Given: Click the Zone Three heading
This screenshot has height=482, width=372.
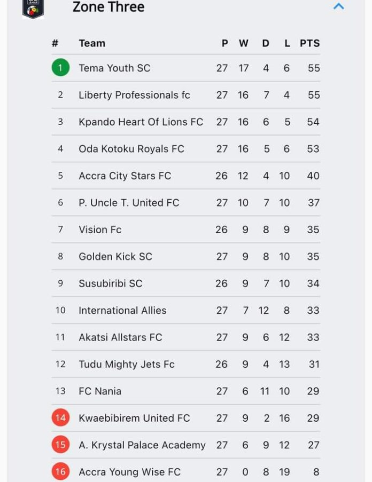Looking at the screenshot, I should pos(108,7).
